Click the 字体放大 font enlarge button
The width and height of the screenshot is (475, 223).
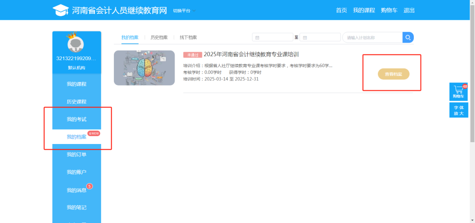[x=458, y=110]
